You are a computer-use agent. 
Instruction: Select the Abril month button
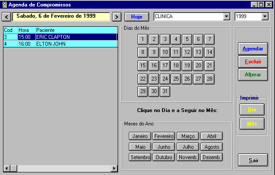click(212, 136)
